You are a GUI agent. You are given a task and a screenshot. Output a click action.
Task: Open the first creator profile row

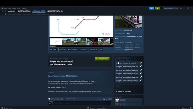coord(129,100)
